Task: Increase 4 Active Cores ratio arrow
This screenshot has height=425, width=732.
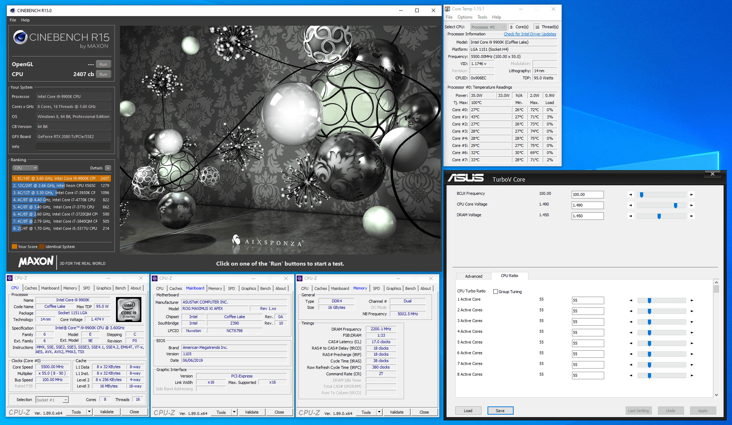Action: [x=692, y=333]
